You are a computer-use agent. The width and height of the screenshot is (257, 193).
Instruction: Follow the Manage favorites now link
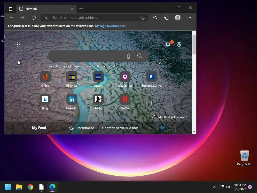click(110, 26)
